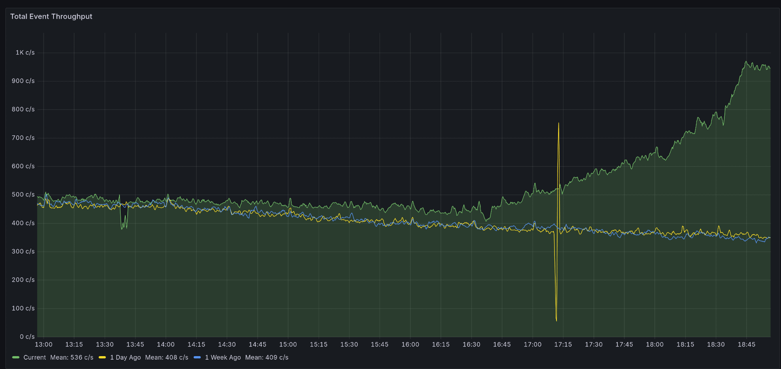Click the 18:45 x-axis time label
781x369 pixels.
pyautogui.click(x=746, y=344)
